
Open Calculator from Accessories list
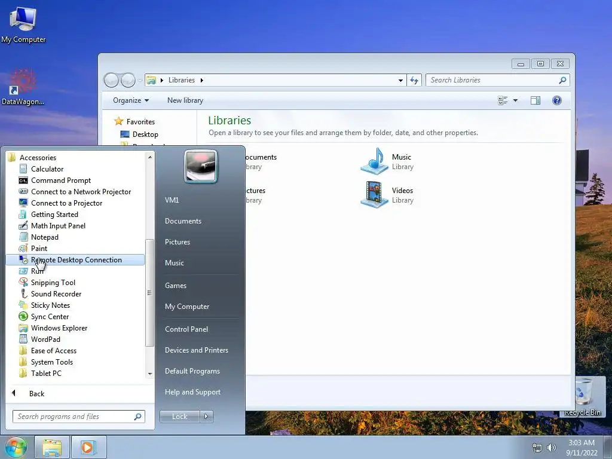click(x=47, y=169)
